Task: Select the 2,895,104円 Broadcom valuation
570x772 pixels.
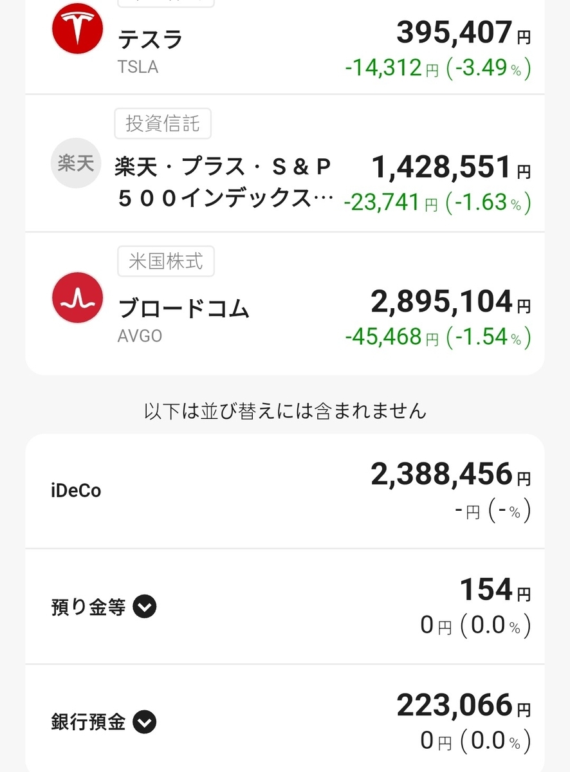Action: point(451,302)
